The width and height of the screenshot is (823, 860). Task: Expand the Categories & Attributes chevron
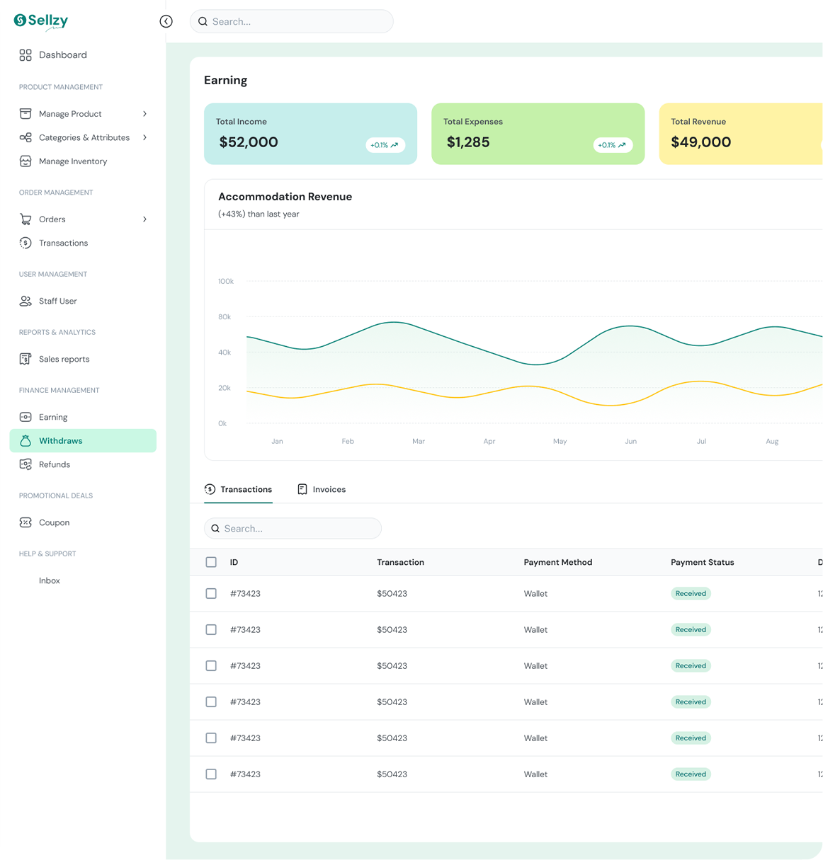(144, 137)
